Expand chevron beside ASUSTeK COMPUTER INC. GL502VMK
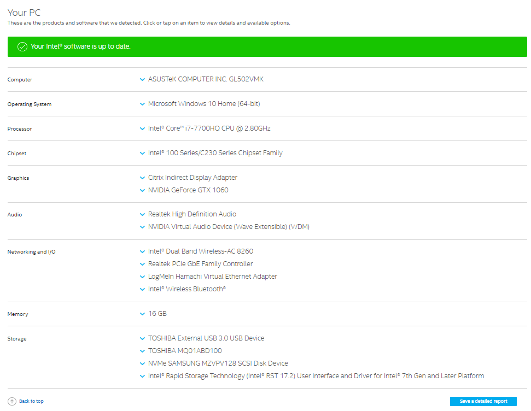Screen dimensions: 531x411 tap(142, 80)
